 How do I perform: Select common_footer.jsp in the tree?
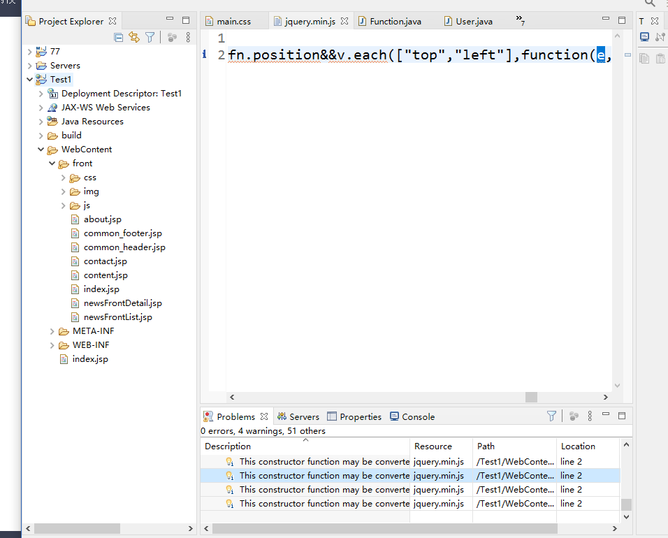pos(123,233)
